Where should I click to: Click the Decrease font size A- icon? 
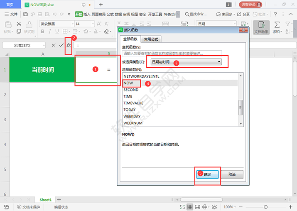click(x=106, y=24)
